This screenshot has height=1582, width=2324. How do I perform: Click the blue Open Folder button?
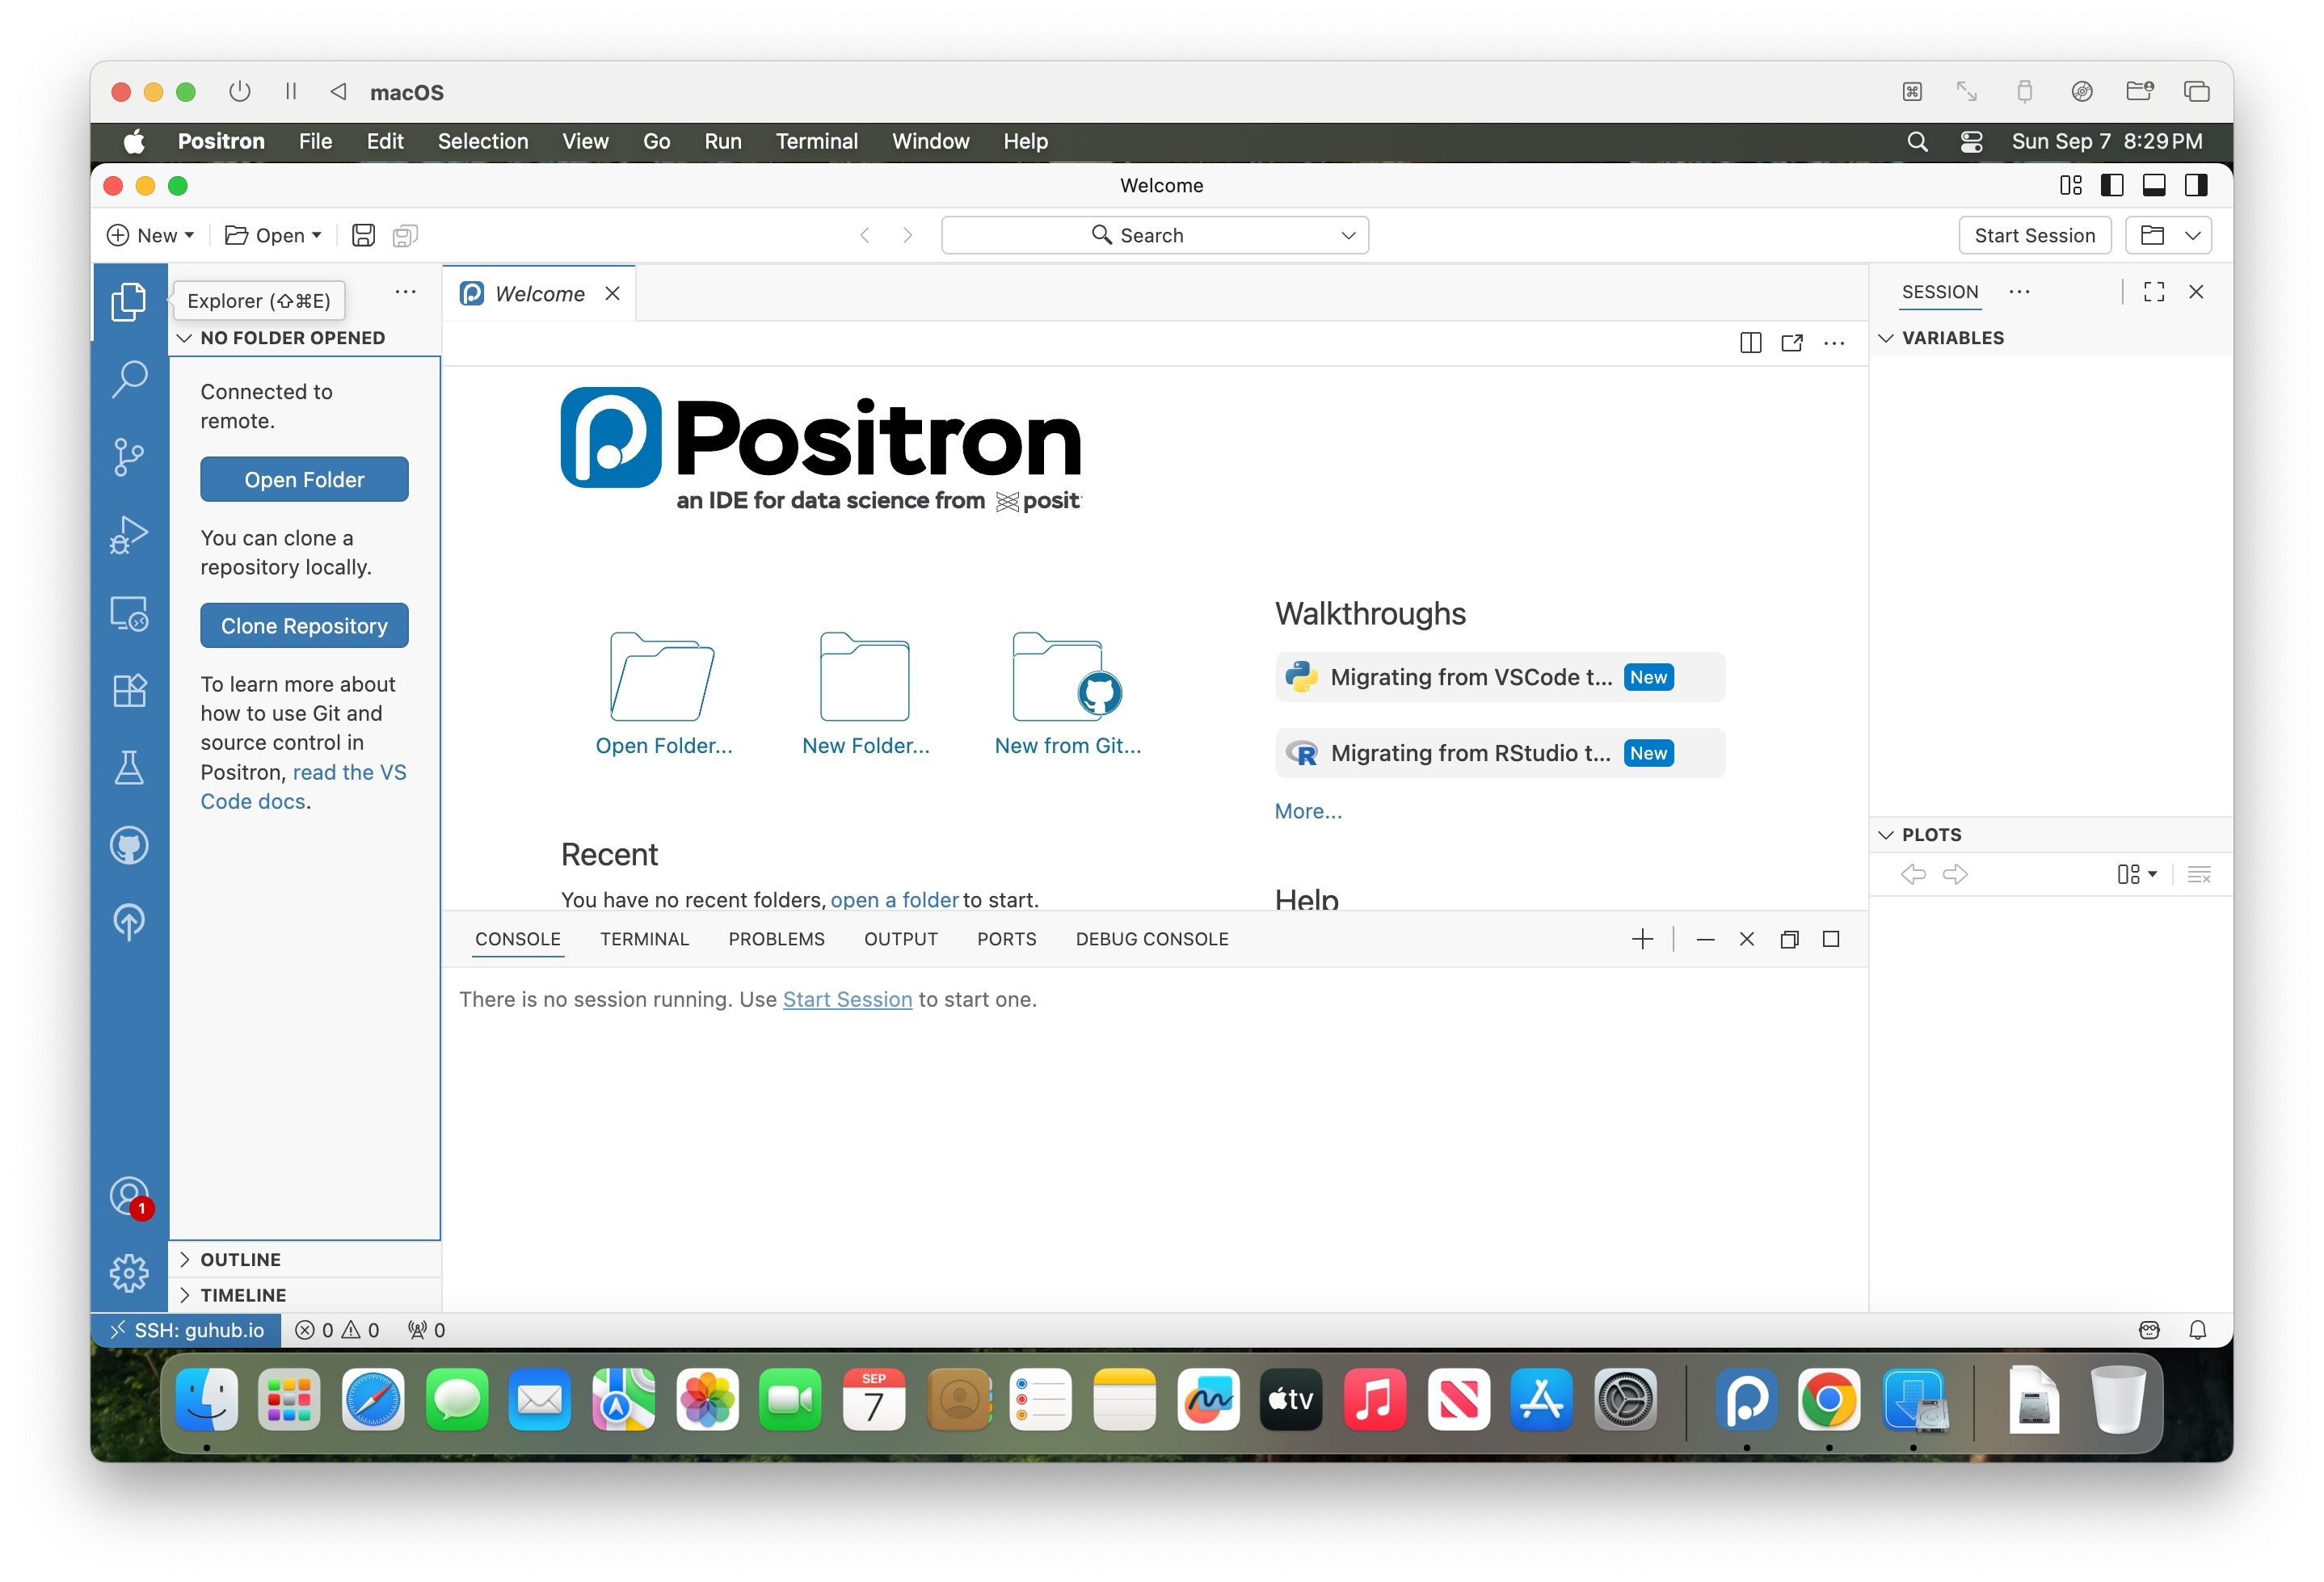(304, 480)
